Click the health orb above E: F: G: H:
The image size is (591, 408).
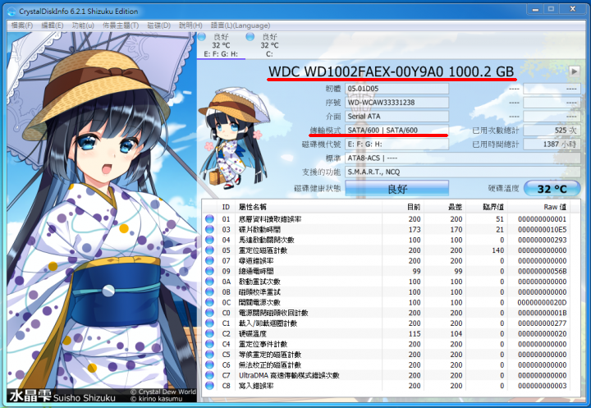[x=202, y=37]
